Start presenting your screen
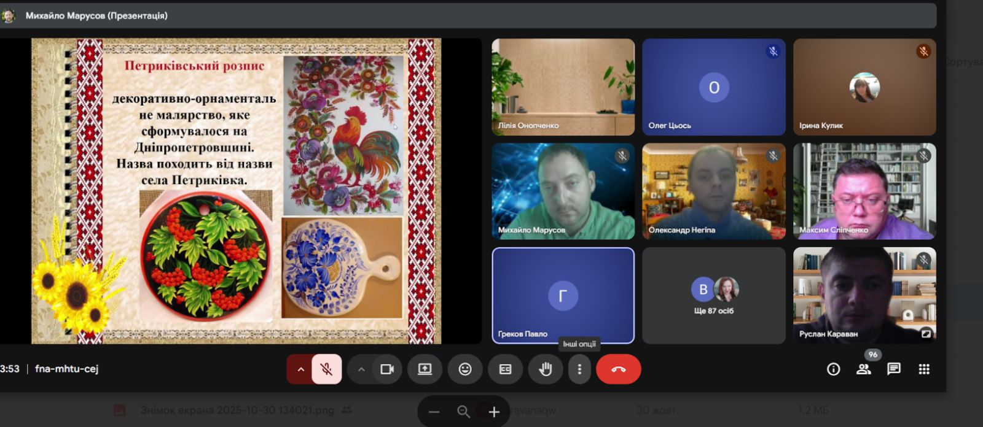The height and width of the screenshot is (427, 983). pyautogui.click(x=425, y=369)
